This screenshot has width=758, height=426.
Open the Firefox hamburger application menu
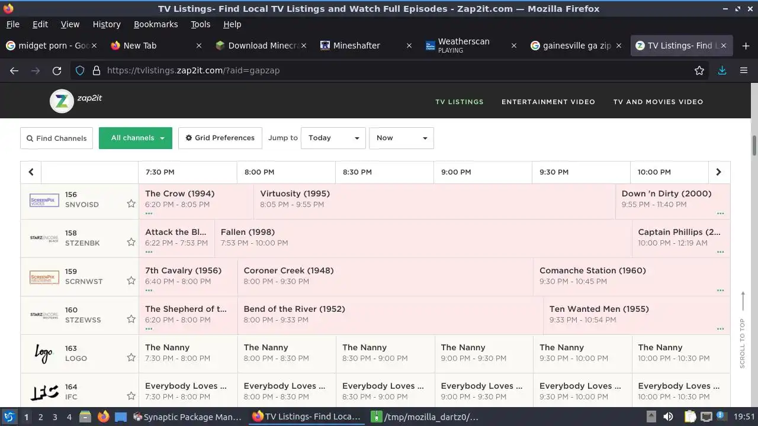click(744, 70)
